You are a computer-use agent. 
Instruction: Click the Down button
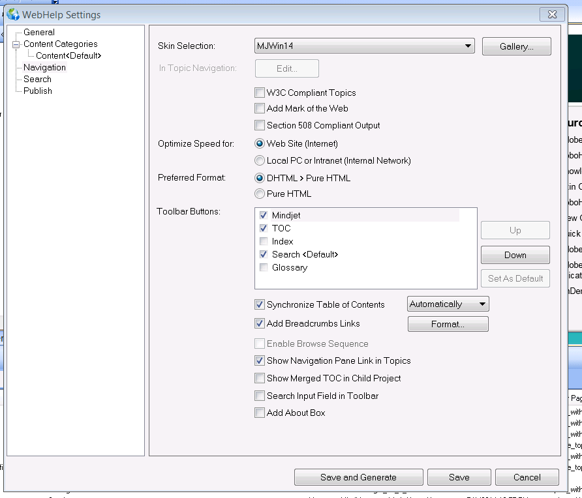point(515,255)
